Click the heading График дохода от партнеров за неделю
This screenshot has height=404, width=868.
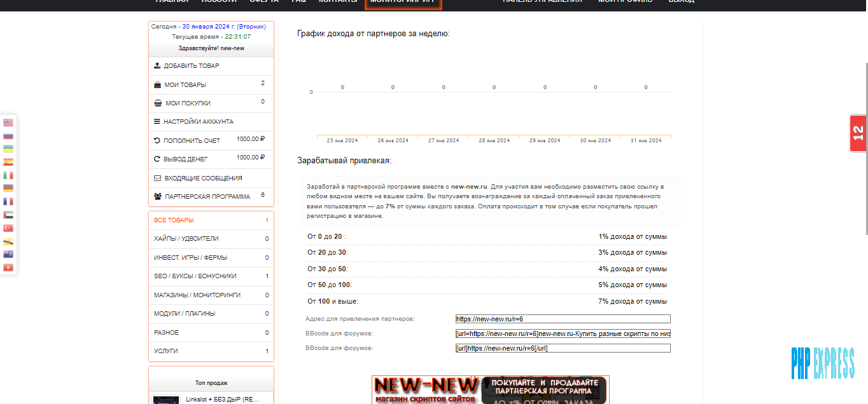pyautogui.click(x=374, y=33)
